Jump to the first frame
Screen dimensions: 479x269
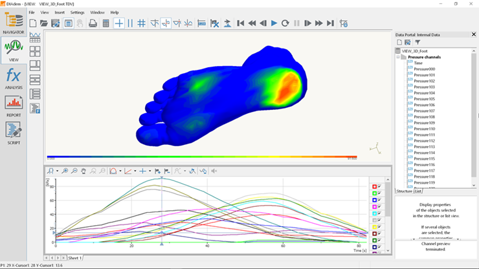tap(240, 23)
